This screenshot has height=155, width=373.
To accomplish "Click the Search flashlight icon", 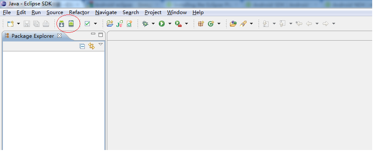I will point(243,24).
